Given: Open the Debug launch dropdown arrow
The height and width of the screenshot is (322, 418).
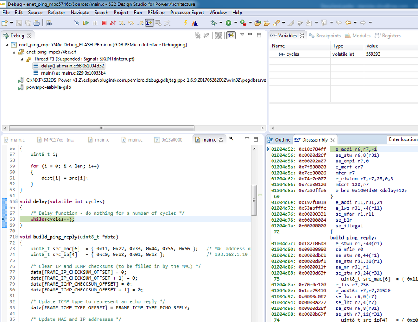Looking at the screenshot, I should point(221,23).
